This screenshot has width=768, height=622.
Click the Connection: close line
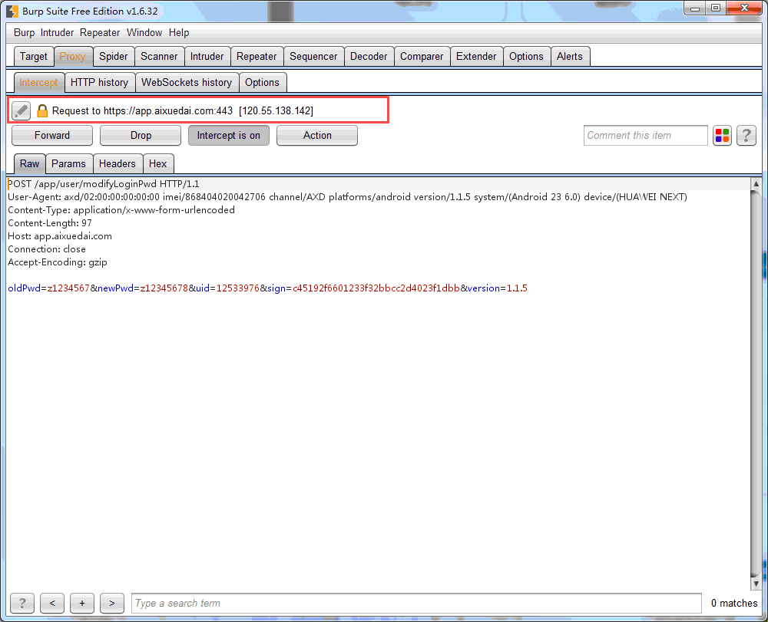point(47,249)
